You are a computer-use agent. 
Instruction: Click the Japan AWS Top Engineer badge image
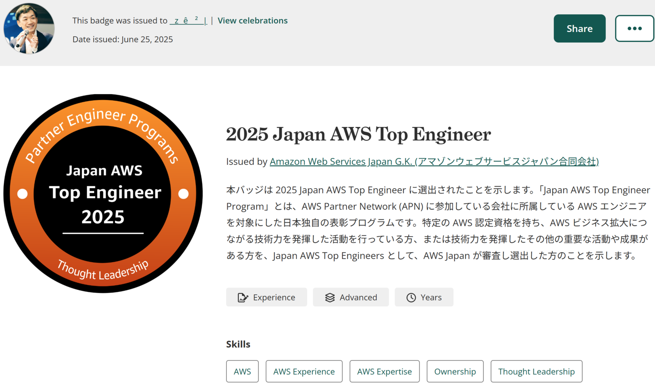[103, 194]
